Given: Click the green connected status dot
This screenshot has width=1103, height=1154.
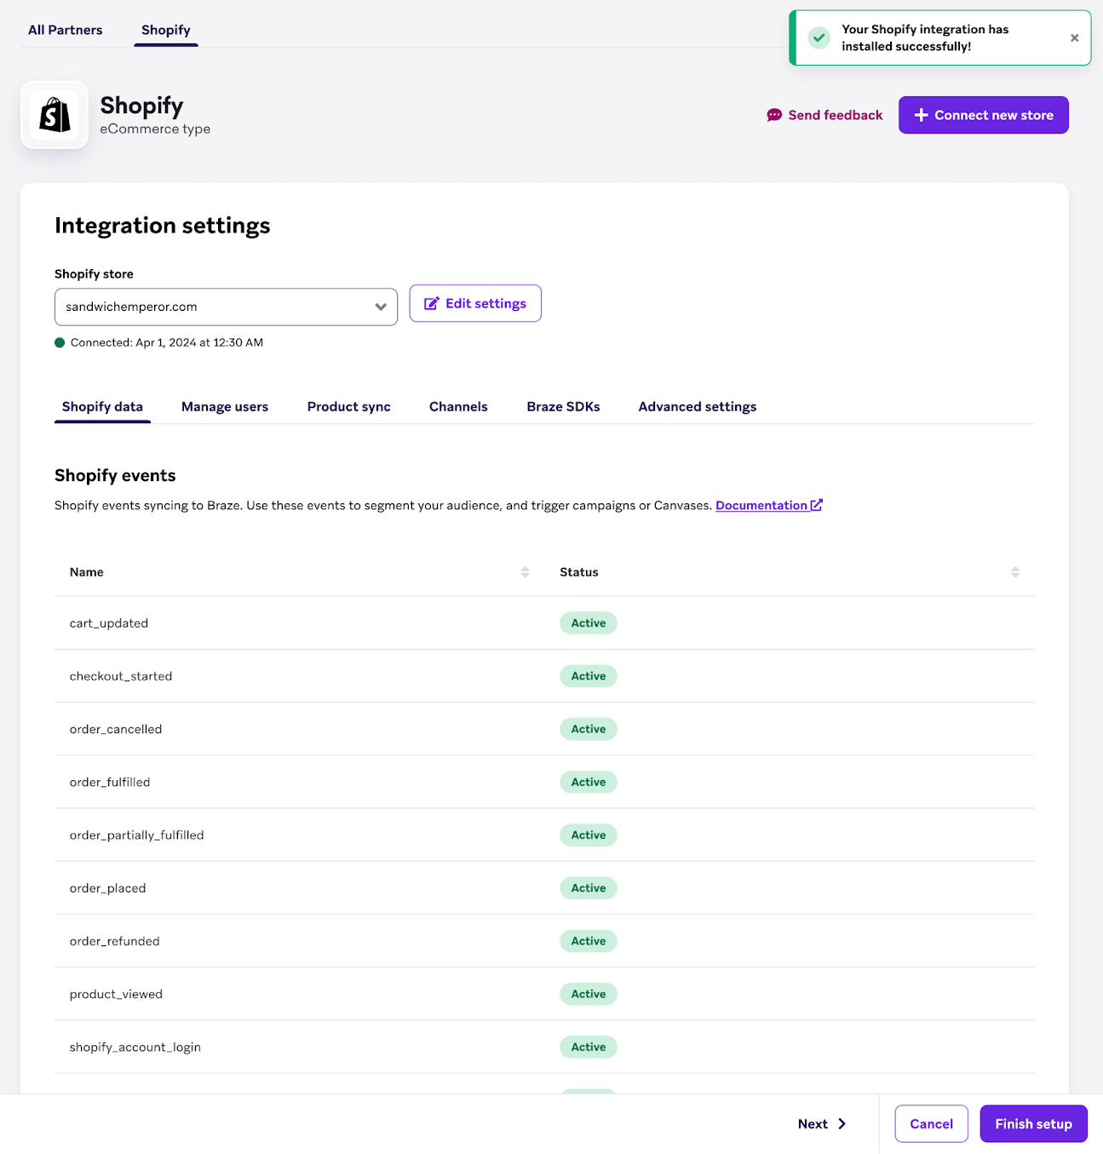Looking at the screenshot, I should click(x=60, y=342).
